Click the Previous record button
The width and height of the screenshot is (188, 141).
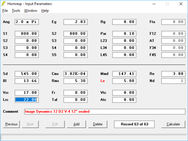11,124
